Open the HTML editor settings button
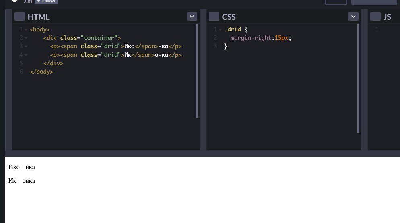Screen dimensions: 400x223 (x=20, y=17)
